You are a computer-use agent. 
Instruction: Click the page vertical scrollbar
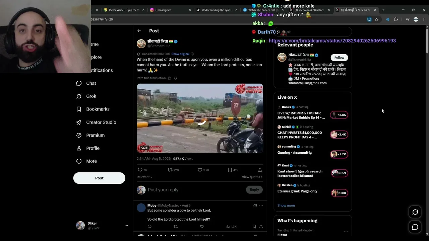[427, 41]
